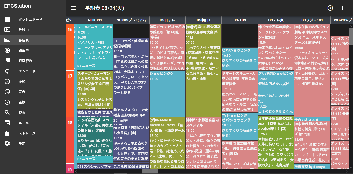Open 日本歌手協会歌の祭典2021 program

[276, 142]
